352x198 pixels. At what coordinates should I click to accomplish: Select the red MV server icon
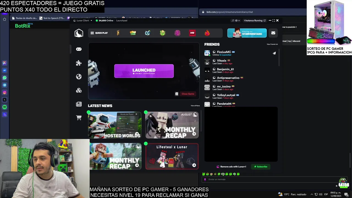click(x=192, y=33)
